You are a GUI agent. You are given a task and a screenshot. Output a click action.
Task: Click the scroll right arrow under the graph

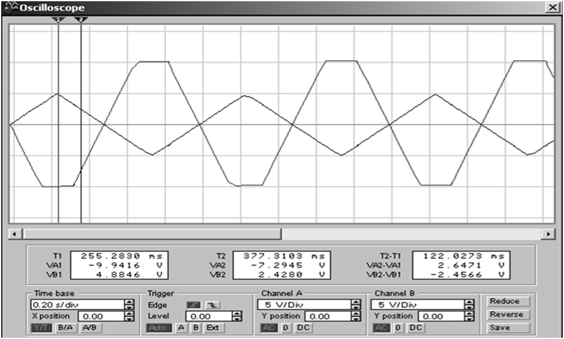548,234
